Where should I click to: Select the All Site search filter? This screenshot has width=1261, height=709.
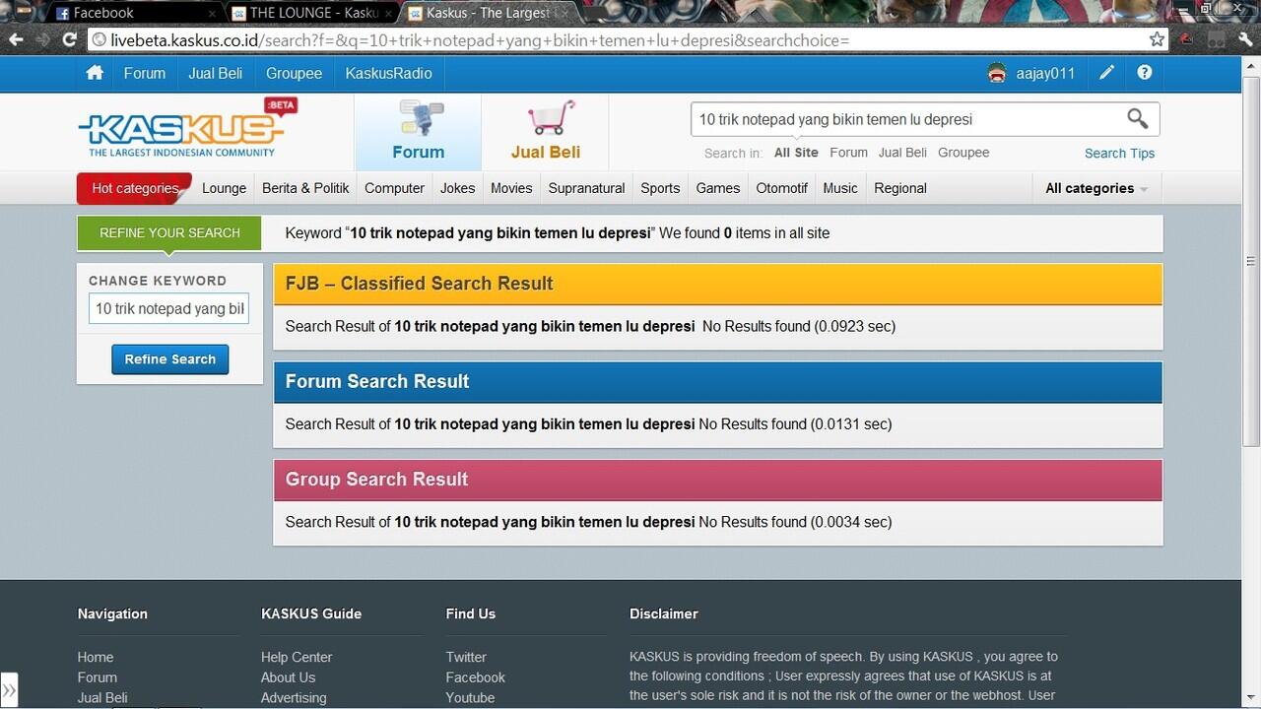pyautogui.click(x=796, y=153)
